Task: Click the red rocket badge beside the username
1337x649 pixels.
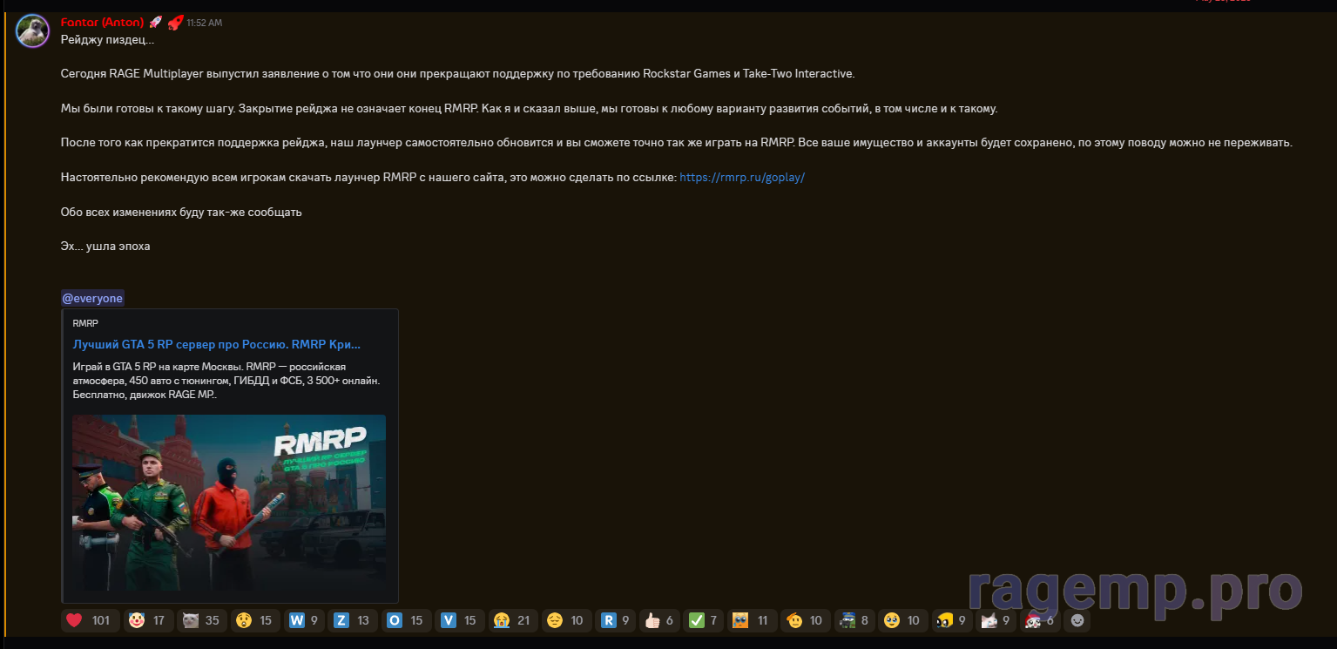Action: pos(174,23)
